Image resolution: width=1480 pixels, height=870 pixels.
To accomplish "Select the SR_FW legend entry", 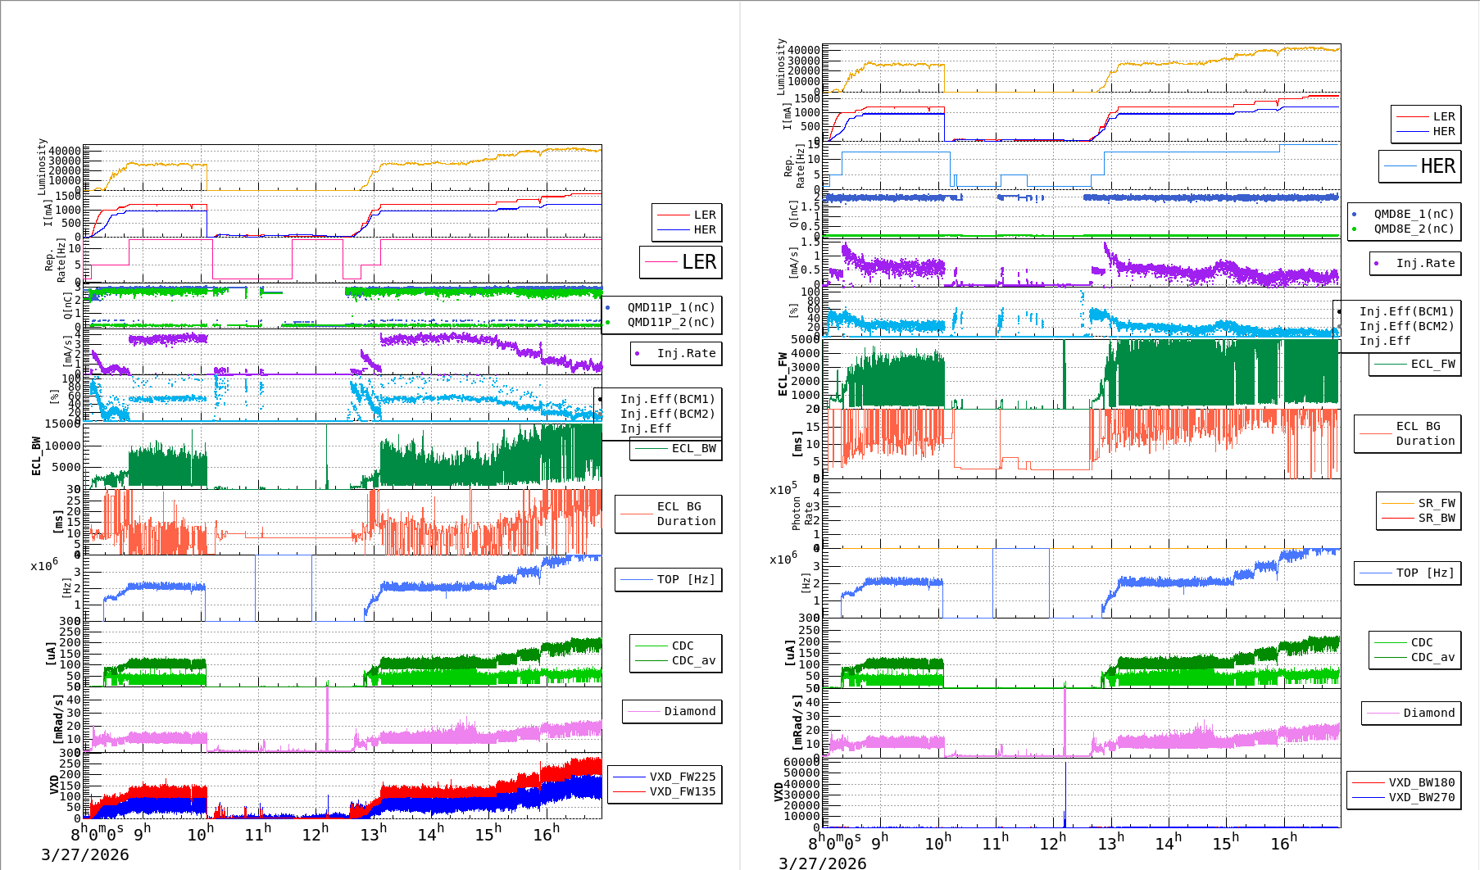I will click(1437, 503).
